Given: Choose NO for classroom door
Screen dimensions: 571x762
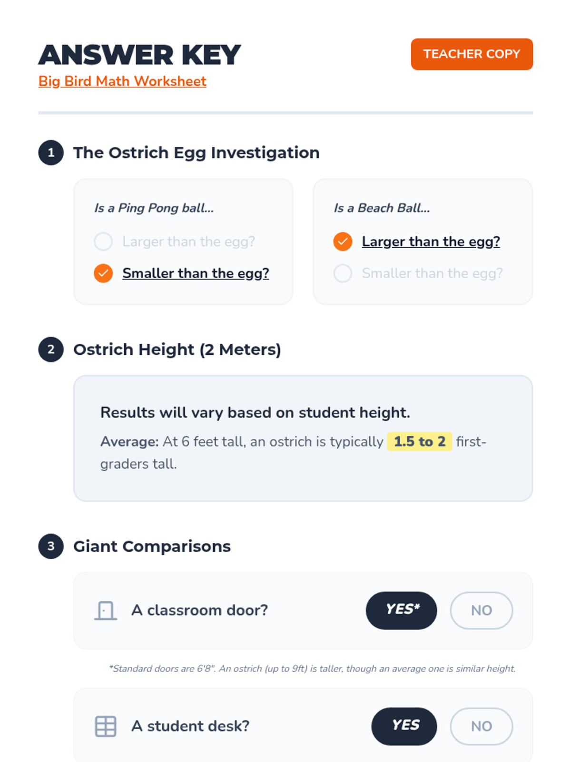Looking at the screenshot, I should tap(482, 611).
